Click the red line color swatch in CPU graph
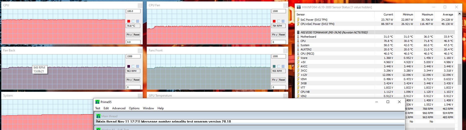This screenshot has width=466, height=130. click(129, 21)
